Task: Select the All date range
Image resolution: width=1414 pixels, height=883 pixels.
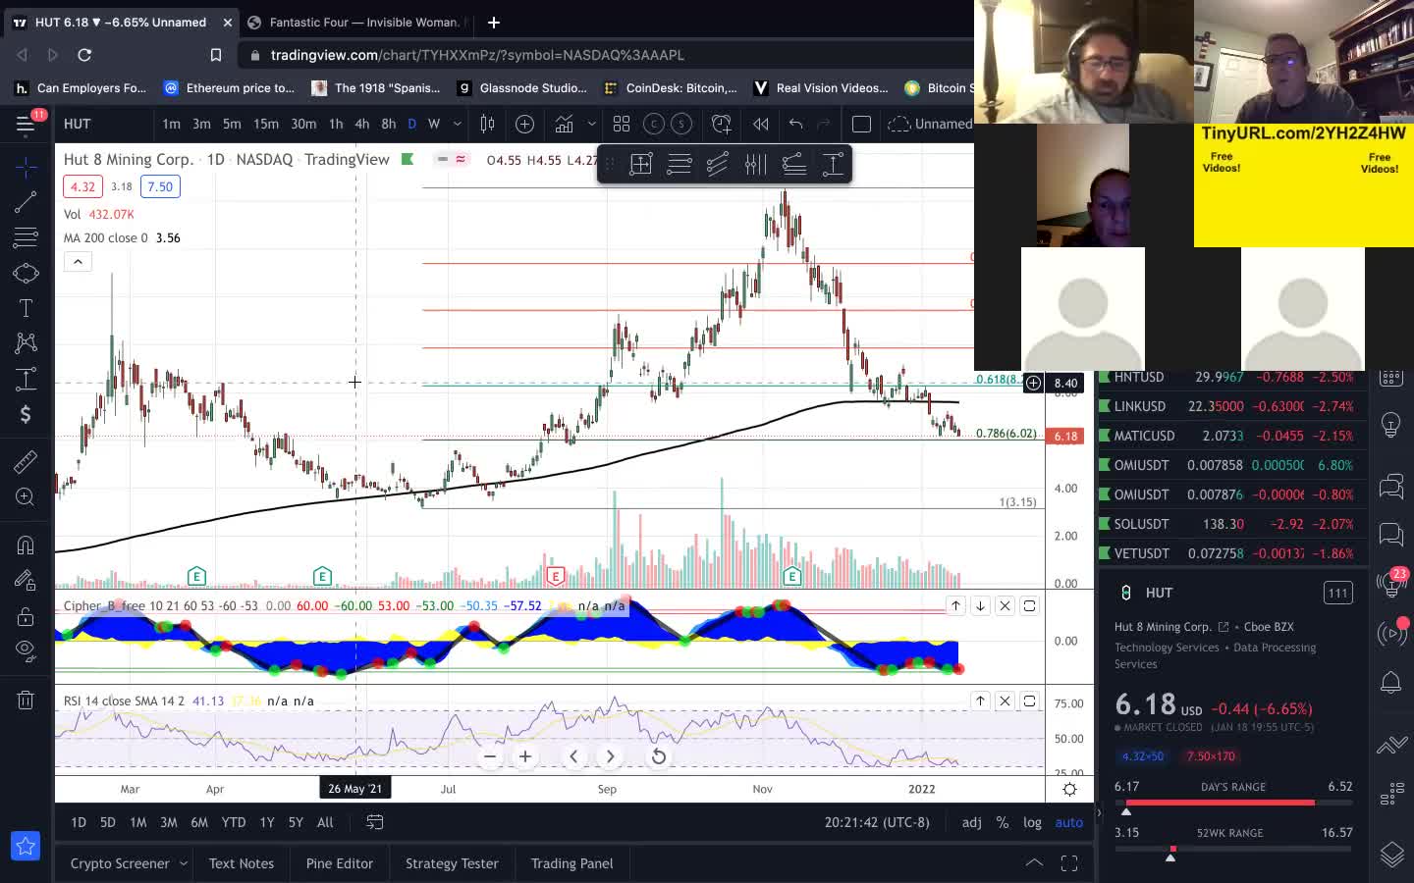Action: (325, 822)
